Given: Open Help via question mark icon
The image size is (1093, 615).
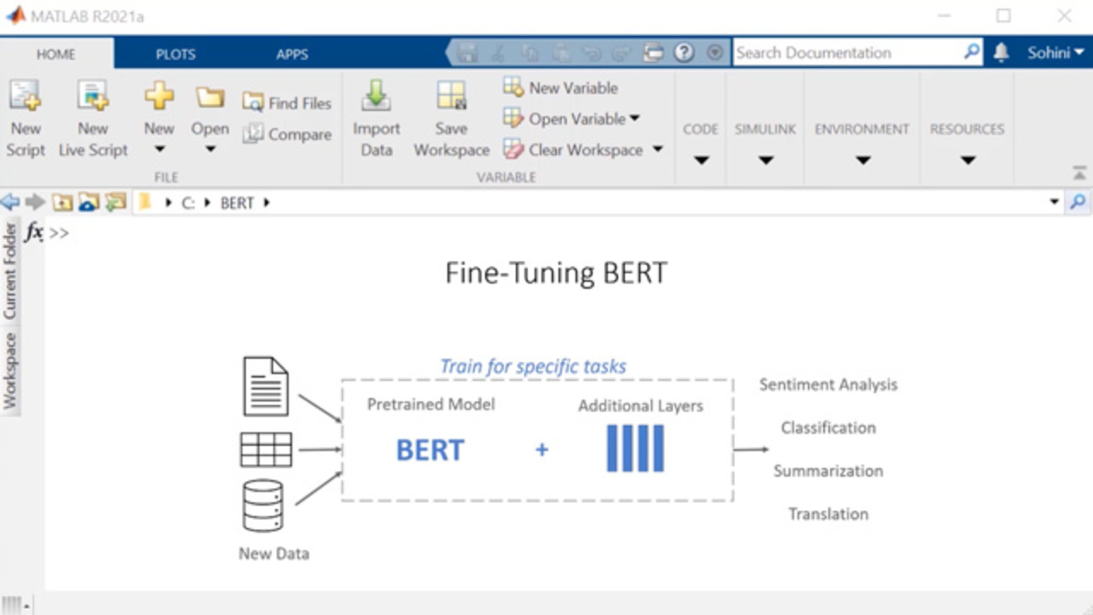Looking at the screenshot, I should point(683,53).
